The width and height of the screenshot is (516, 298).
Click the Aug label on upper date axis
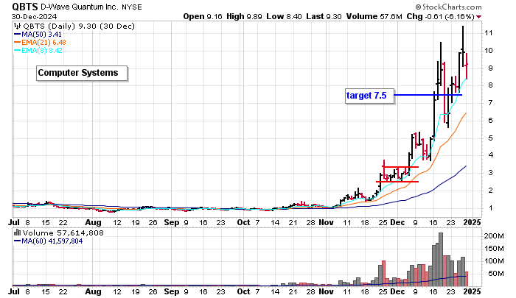click(x=93, y=222)
